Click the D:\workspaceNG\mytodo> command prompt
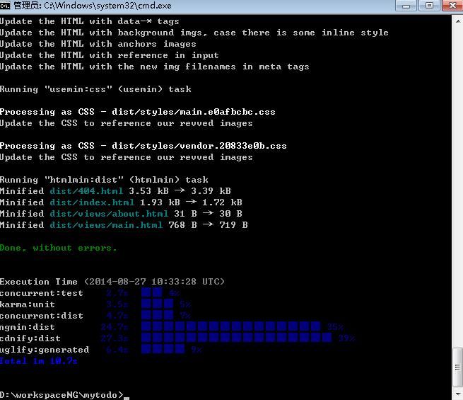 [x=61, y=394]
